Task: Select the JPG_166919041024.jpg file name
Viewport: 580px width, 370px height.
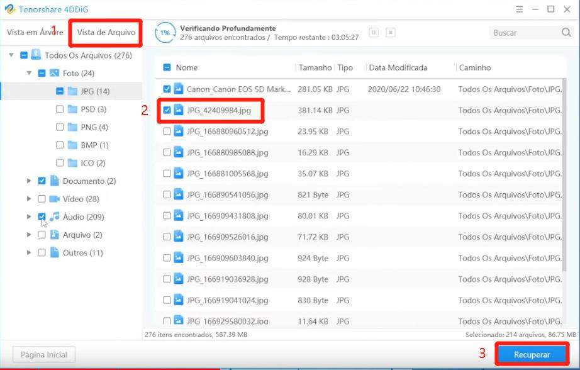Action: [x=228, y=300]
